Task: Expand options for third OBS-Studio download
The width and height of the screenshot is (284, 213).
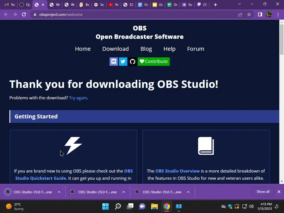Action: 188,192
